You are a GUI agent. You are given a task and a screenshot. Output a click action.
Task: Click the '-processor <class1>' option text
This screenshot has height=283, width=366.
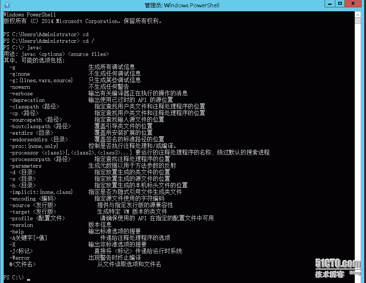pos(71,153)
